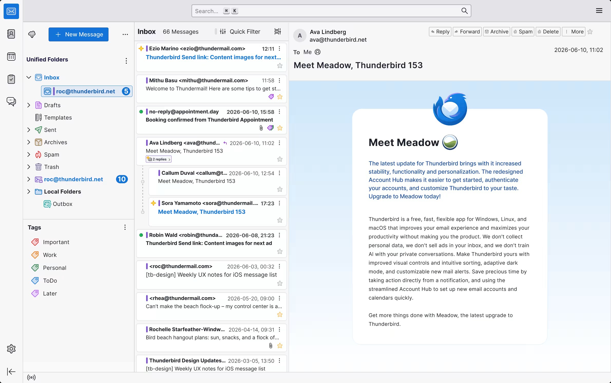
Task: Click the Personal tag color swatch
Action: pos(35,268)
